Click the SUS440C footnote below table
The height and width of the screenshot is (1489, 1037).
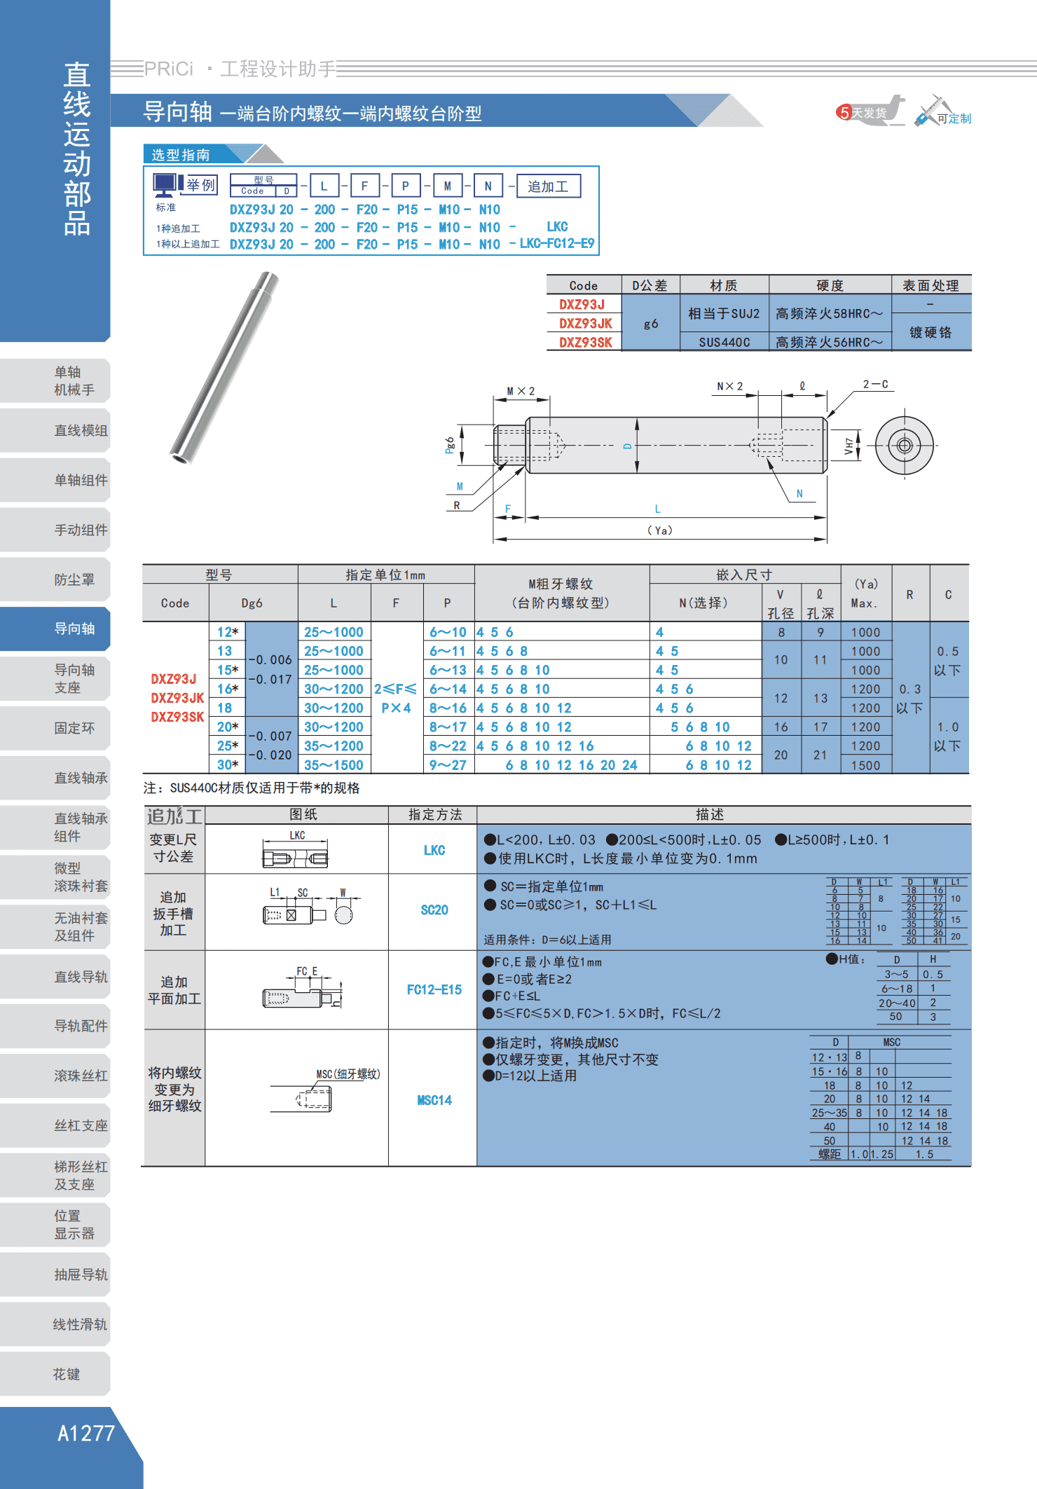pyautogui.click(x=252, y=788)
